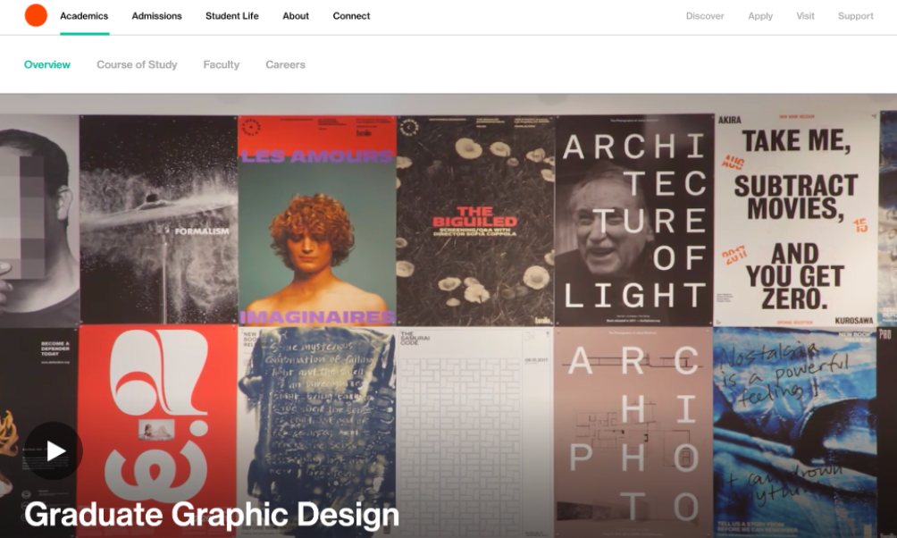Click the Apply link
This screenshot has height=538, width=897.
[x=760, y=16]
